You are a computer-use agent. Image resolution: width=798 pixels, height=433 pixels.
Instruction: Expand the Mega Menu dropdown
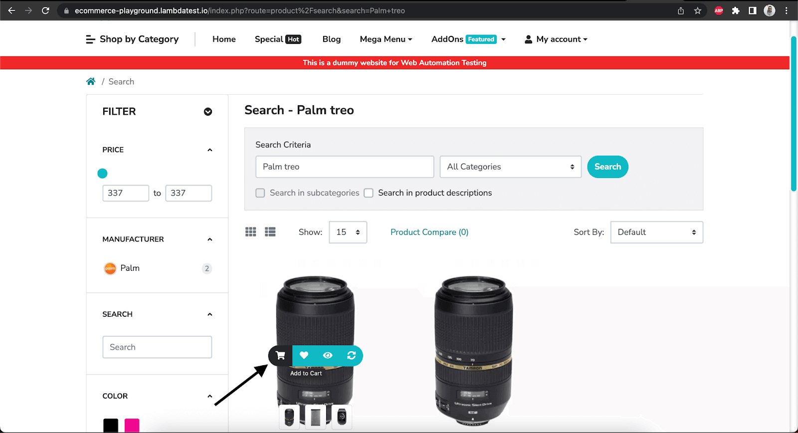pos(386,39)
